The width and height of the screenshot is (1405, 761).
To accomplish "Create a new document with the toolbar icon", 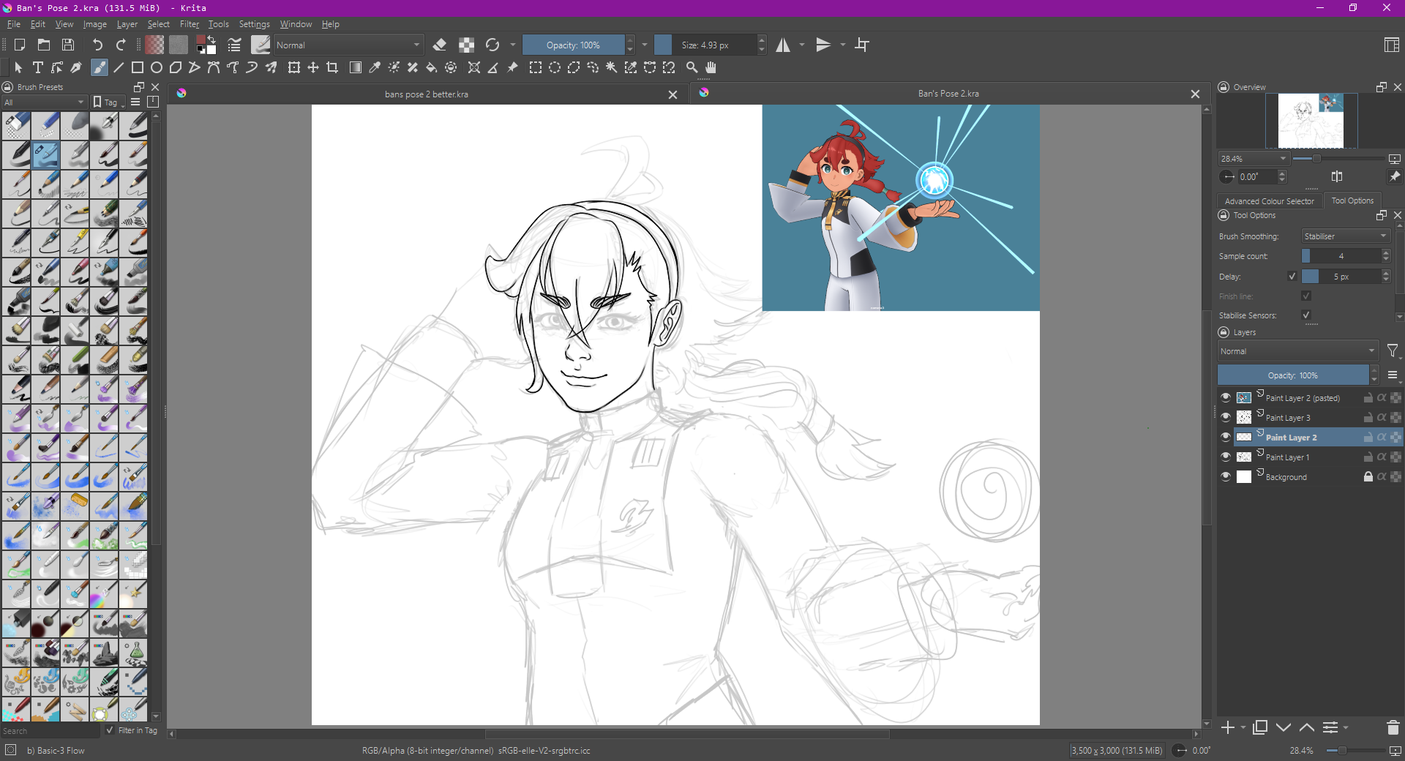I will [x=20, y=45].
